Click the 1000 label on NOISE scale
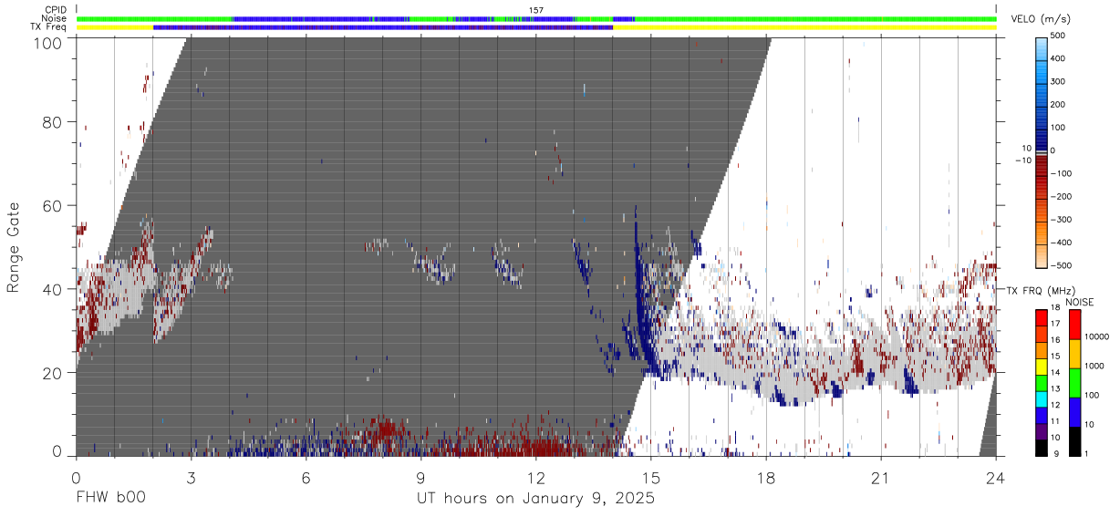 coord(1093,367)
